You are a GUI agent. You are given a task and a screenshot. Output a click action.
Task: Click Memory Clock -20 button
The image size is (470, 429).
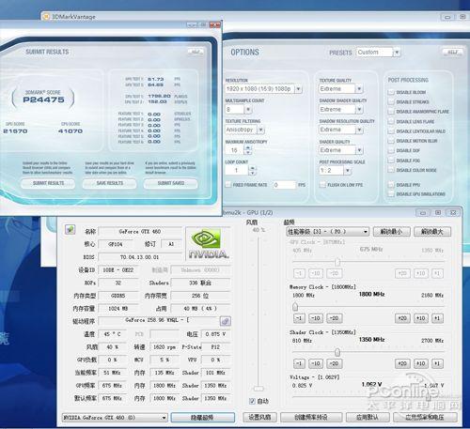[335, 318]
